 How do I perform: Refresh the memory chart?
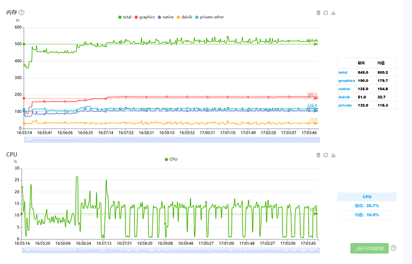click(x=326, y=13)
